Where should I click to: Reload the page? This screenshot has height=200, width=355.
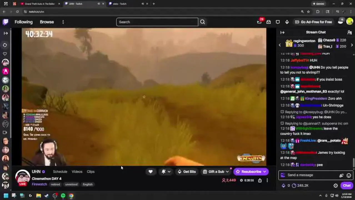(17, 12)
